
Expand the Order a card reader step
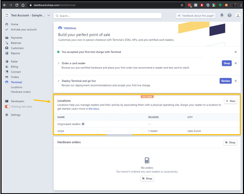[58, 63]
